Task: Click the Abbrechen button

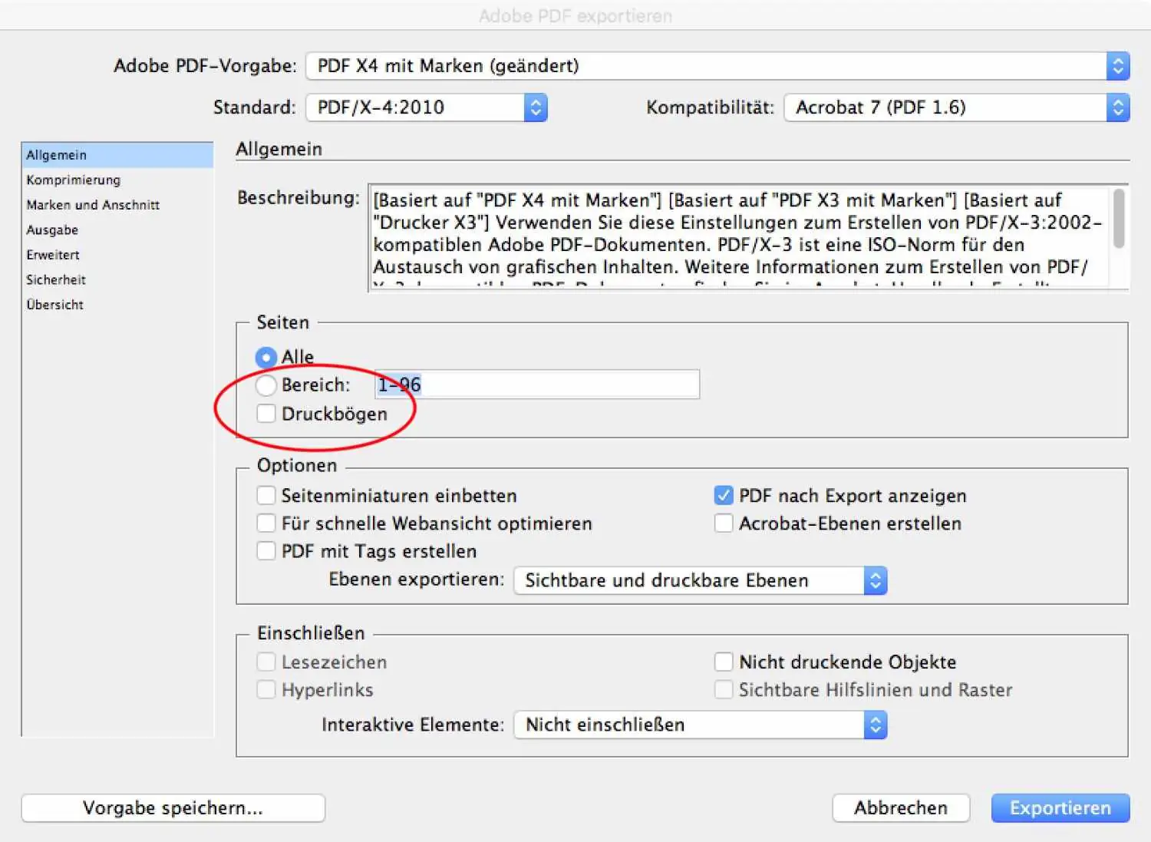Action: tap(900, 808)
